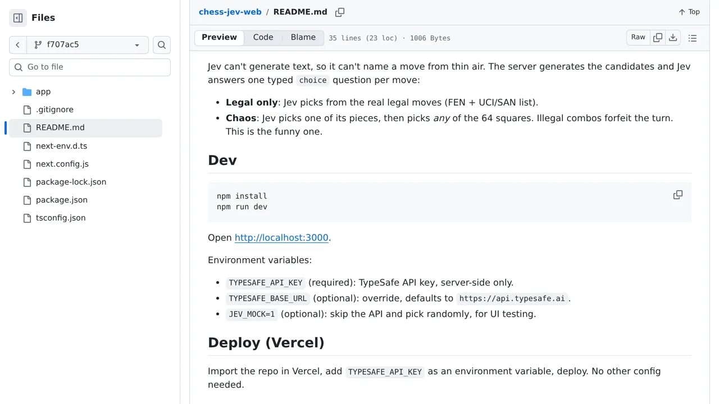Open tsconfig.json file
Image resolution: width=719 pixels, height=404 pixels.
[61, 218]
